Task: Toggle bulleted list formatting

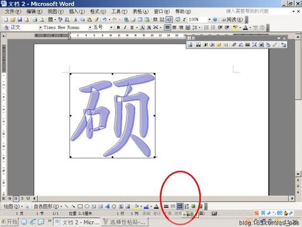Action: point(213,28)
